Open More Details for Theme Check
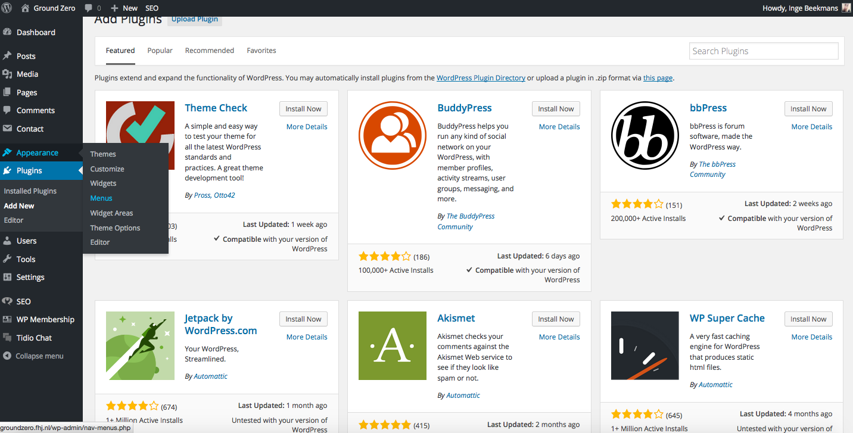This screenshot has width=853, height=433. 307,127
